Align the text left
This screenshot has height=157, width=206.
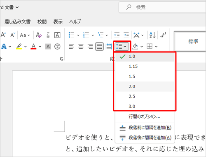pyautogui.click(x=72, y=46)
